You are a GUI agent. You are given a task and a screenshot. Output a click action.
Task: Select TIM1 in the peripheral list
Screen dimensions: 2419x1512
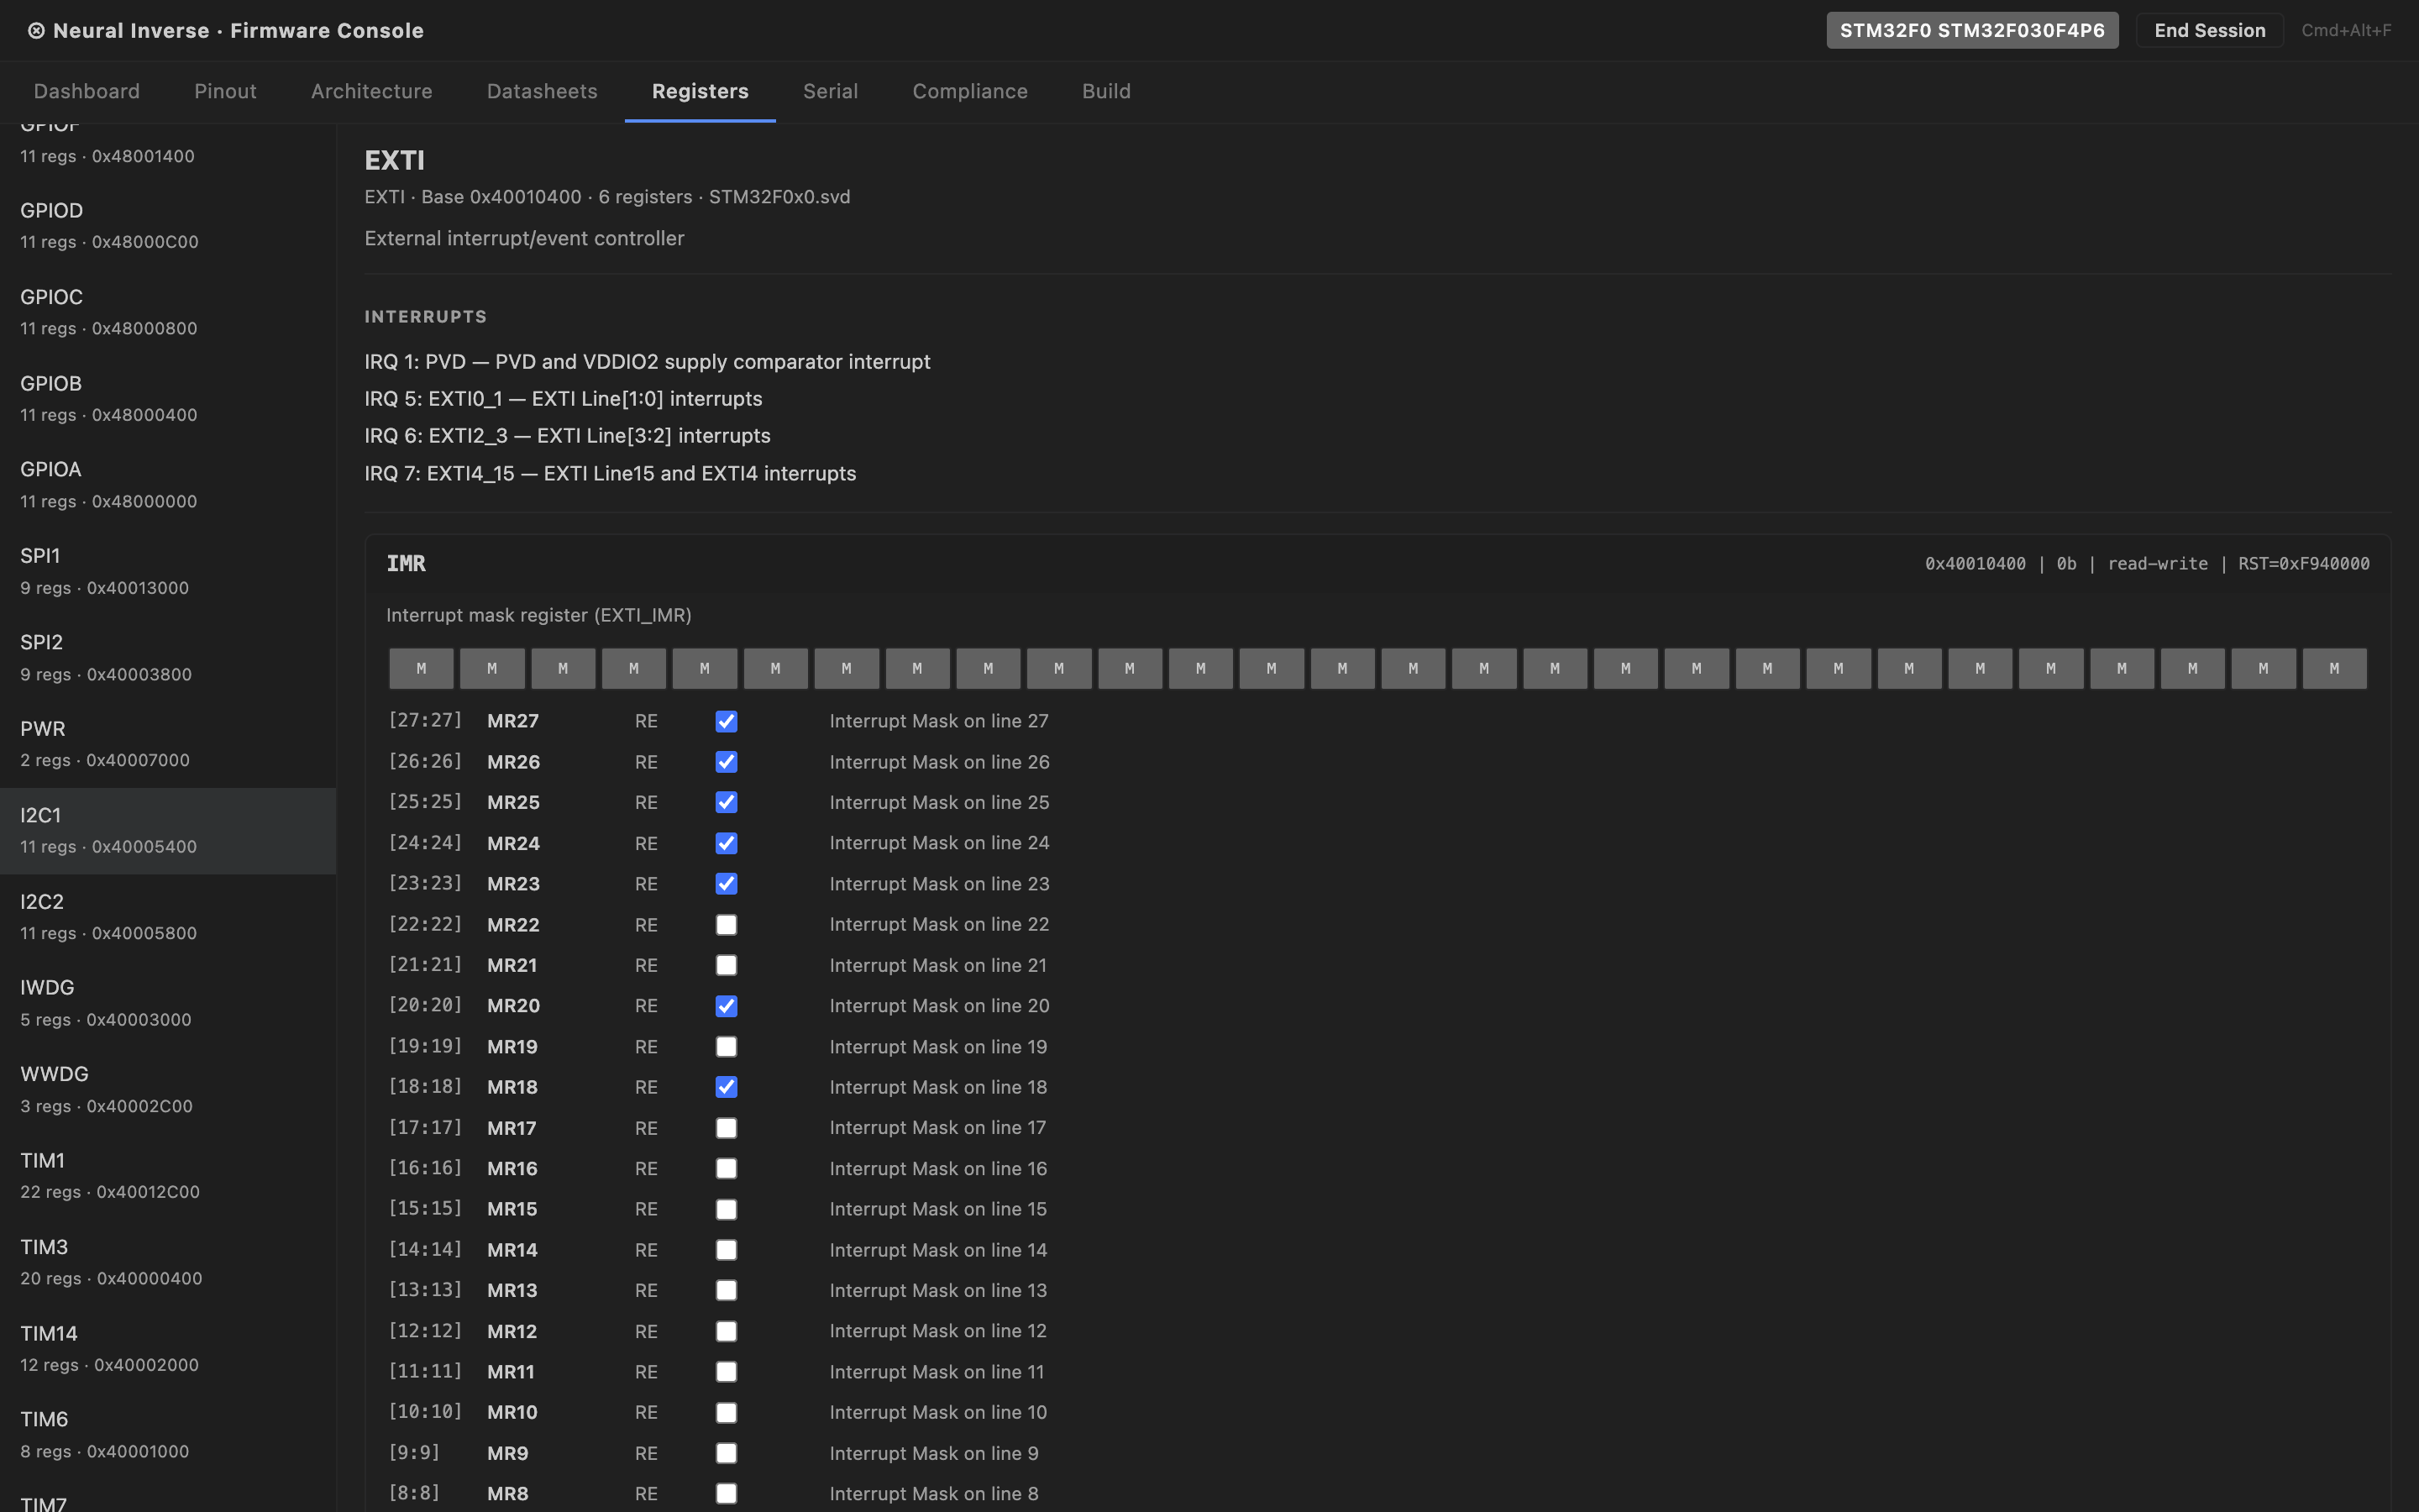coord(168,1176)
